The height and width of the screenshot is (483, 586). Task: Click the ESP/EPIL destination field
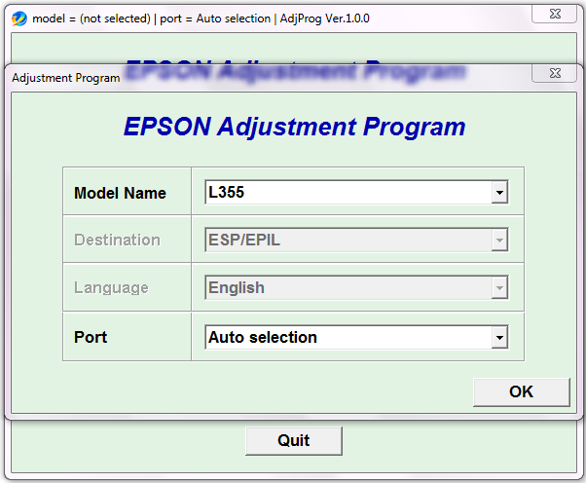(356, 240)
